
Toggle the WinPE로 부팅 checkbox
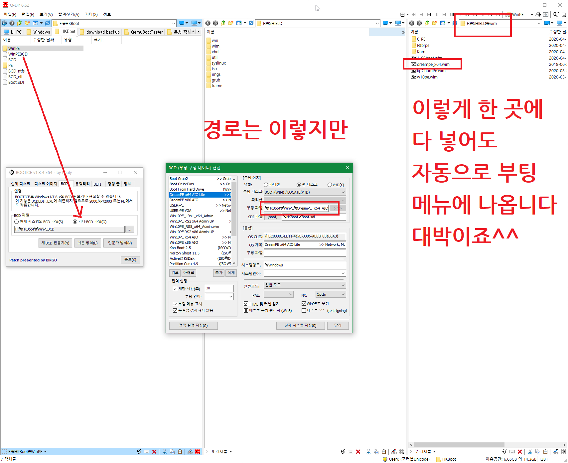pos(304,303)
